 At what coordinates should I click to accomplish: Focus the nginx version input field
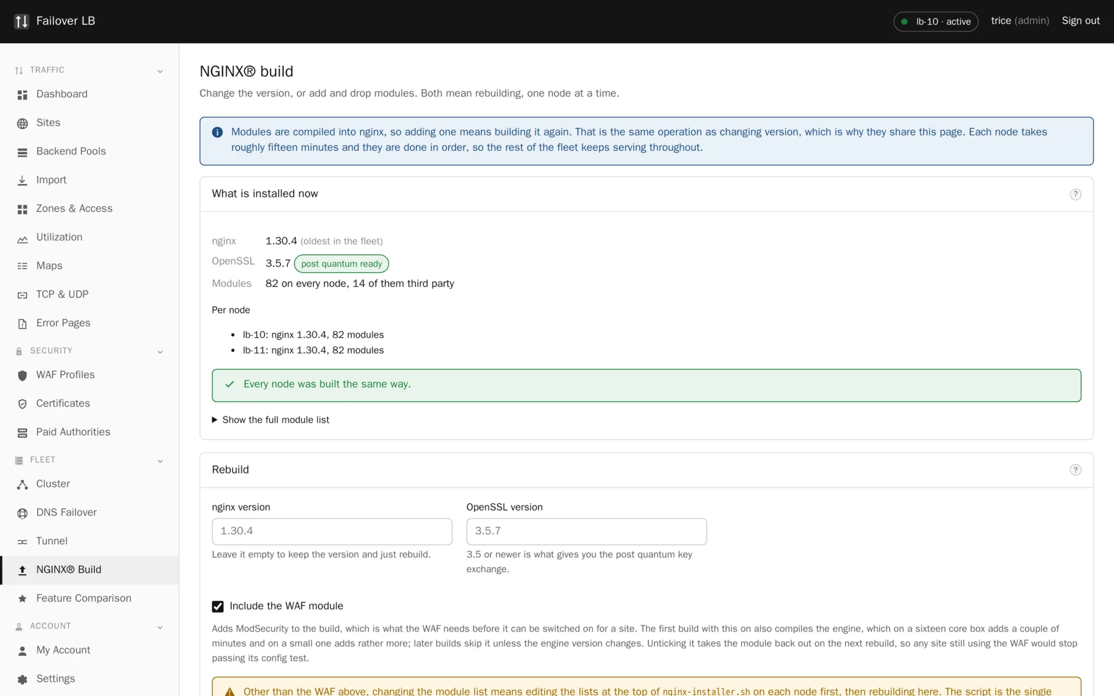(332, 531)
